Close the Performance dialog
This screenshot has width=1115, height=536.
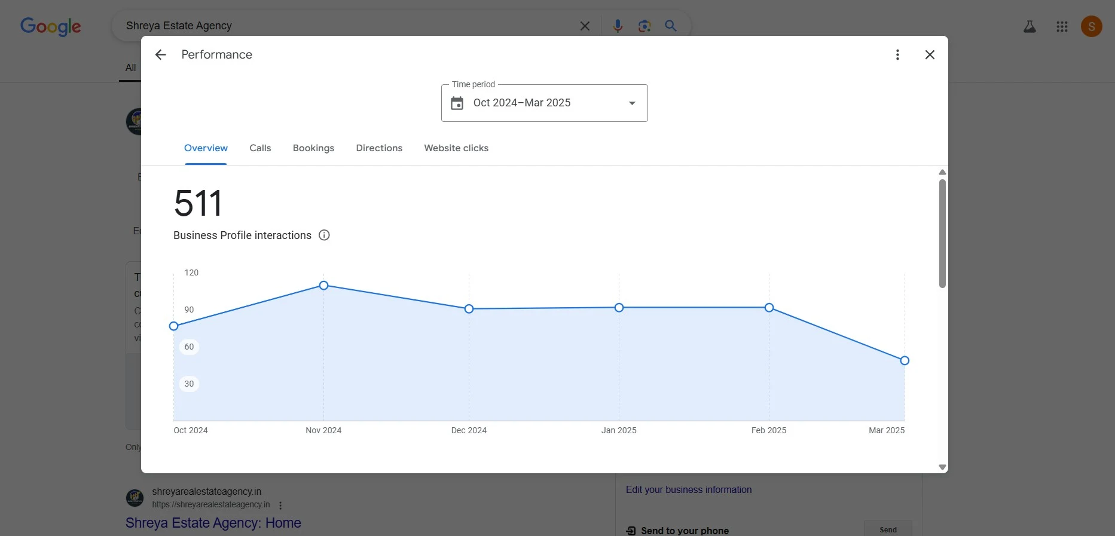tap(929, 55)
